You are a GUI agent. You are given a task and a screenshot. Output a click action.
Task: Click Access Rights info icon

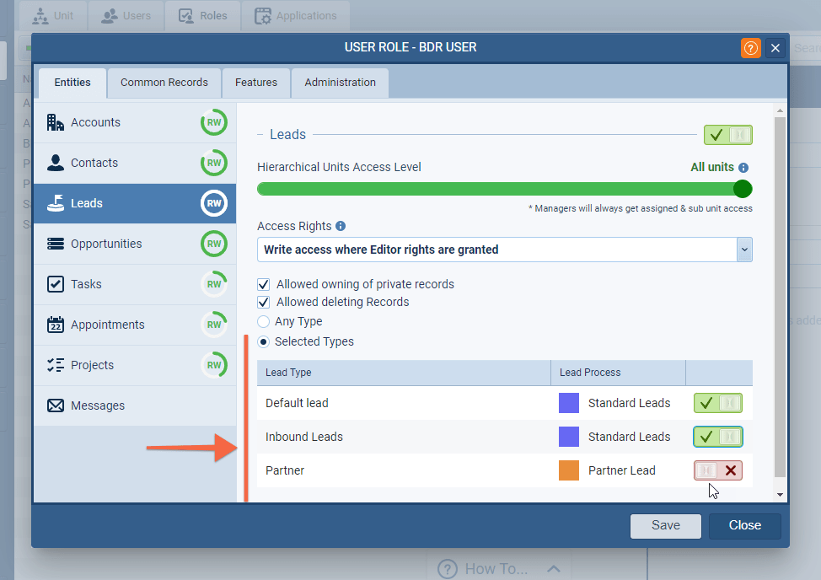(341, 226)
